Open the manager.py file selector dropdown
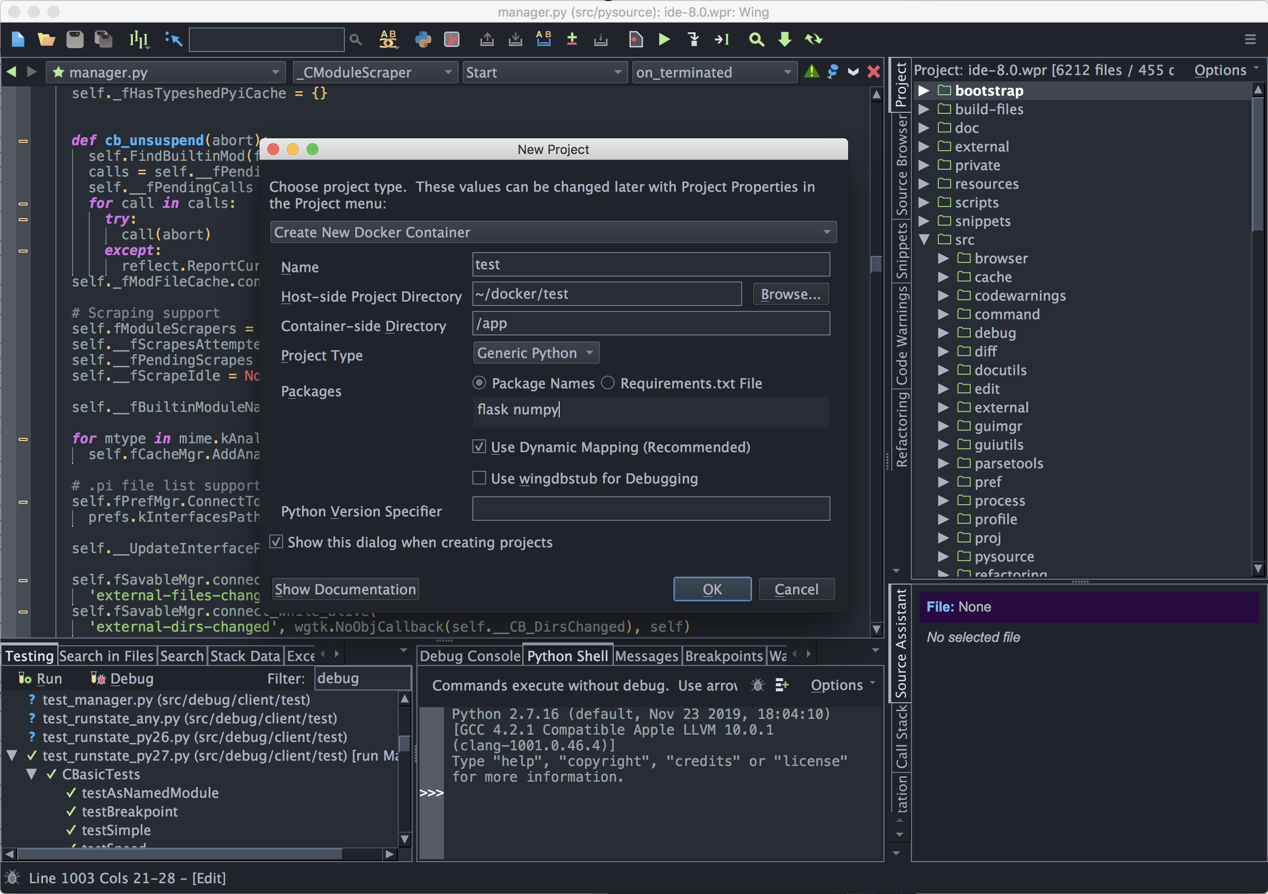Image resolution: width=1268 pixels, height=894 pixels. pyautogui.click(x=166, y=73)
